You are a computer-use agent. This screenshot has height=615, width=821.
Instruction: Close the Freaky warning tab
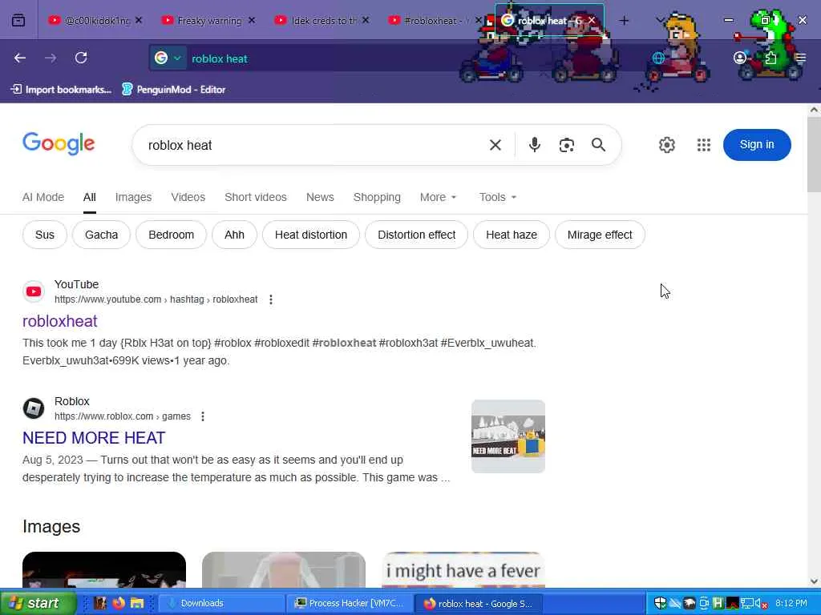pos(252,20)
